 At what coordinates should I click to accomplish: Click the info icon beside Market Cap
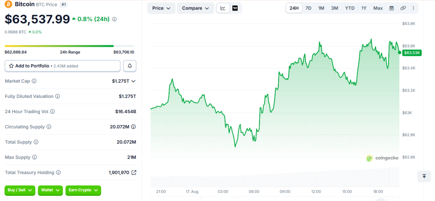tap(34, 81)
